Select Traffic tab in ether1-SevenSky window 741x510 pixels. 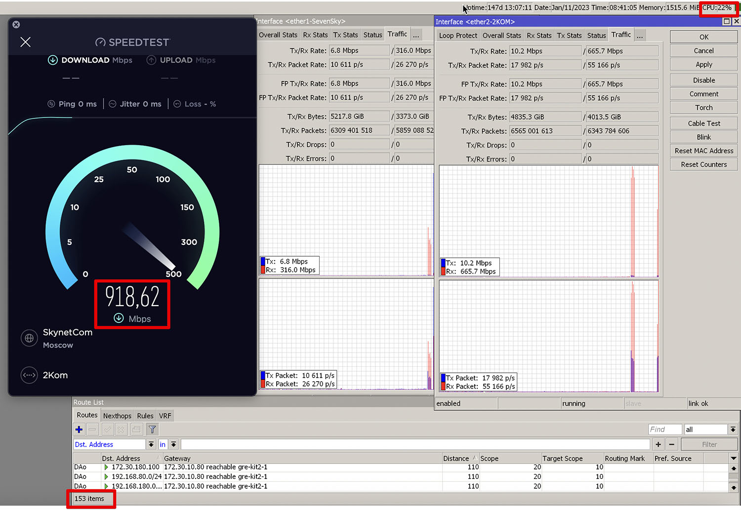(397, 34)
